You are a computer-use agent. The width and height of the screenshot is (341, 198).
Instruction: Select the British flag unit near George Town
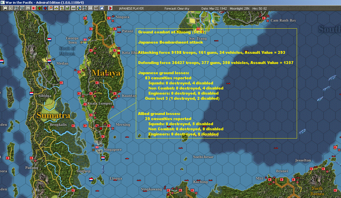pyautogui.click(x=85, y=40)
